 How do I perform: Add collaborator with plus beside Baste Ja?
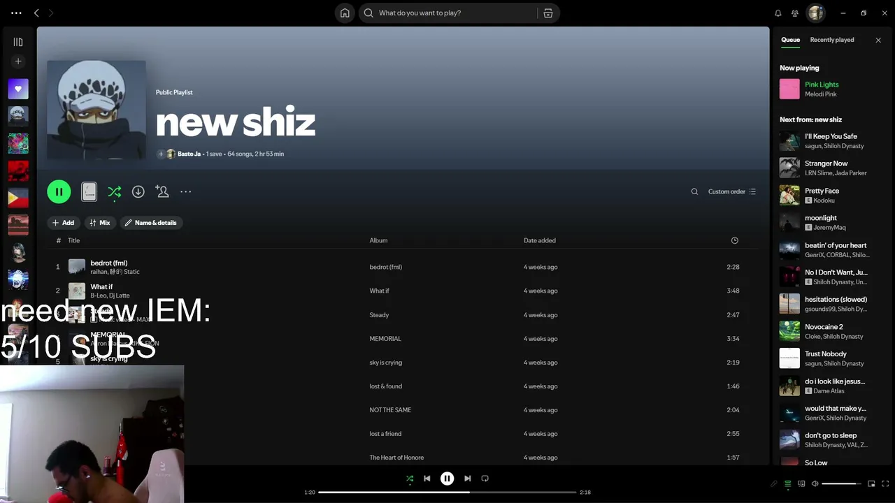coord(161,154)
